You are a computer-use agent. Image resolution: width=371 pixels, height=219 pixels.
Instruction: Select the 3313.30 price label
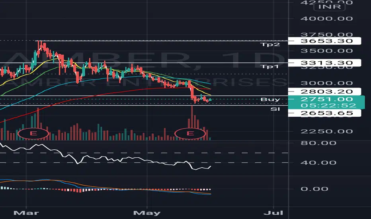click(x=325, y=63)
